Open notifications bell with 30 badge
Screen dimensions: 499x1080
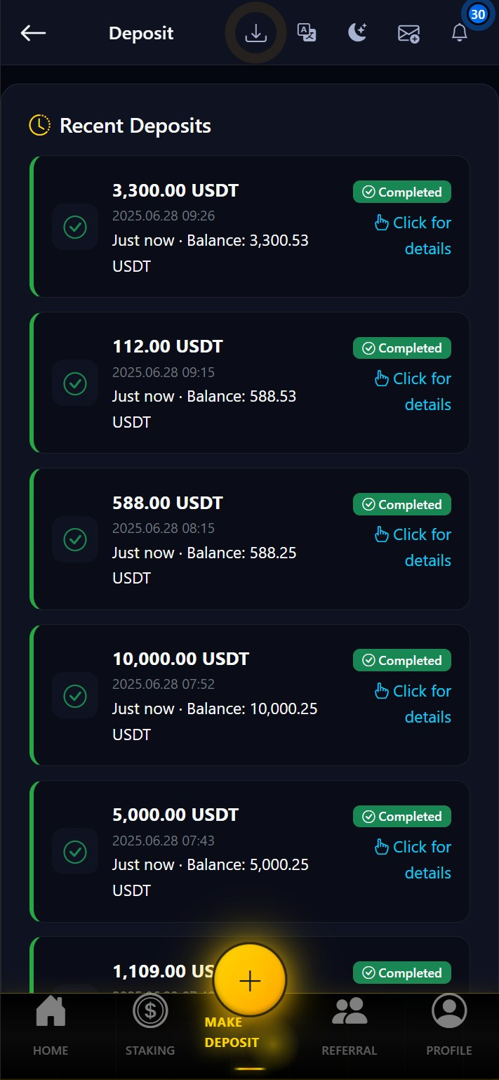tap(460, 32)
